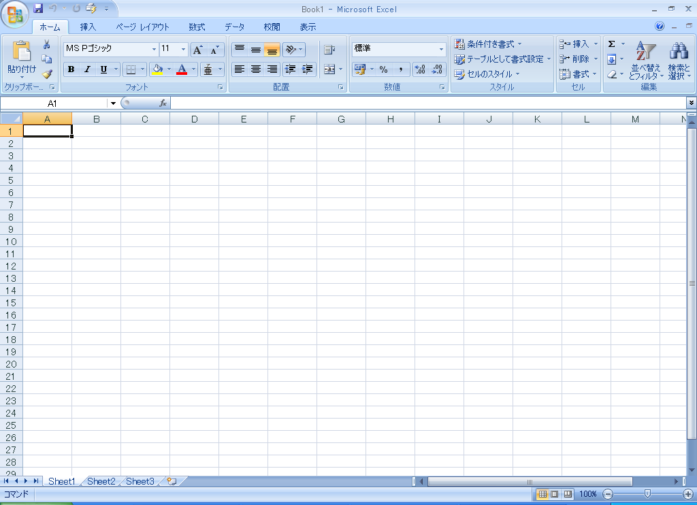697x505 pixels.
Task: Toggle wrap text in cell
Action: coord(329,50)
